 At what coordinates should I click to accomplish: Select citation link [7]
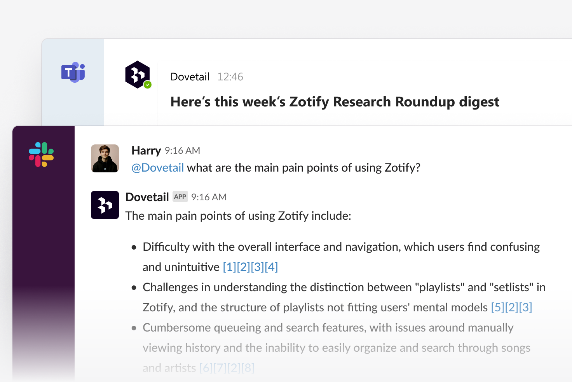click(220, 368)
